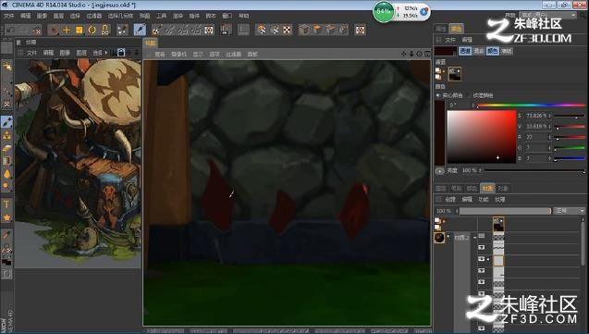Toggle the lock icon in texture panel
589x334 pixels.
pyautogui.click(x=121, y=53)
